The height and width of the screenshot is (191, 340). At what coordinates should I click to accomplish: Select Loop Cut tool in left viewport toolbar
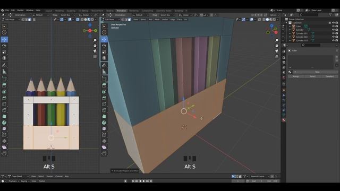point(4,104)
